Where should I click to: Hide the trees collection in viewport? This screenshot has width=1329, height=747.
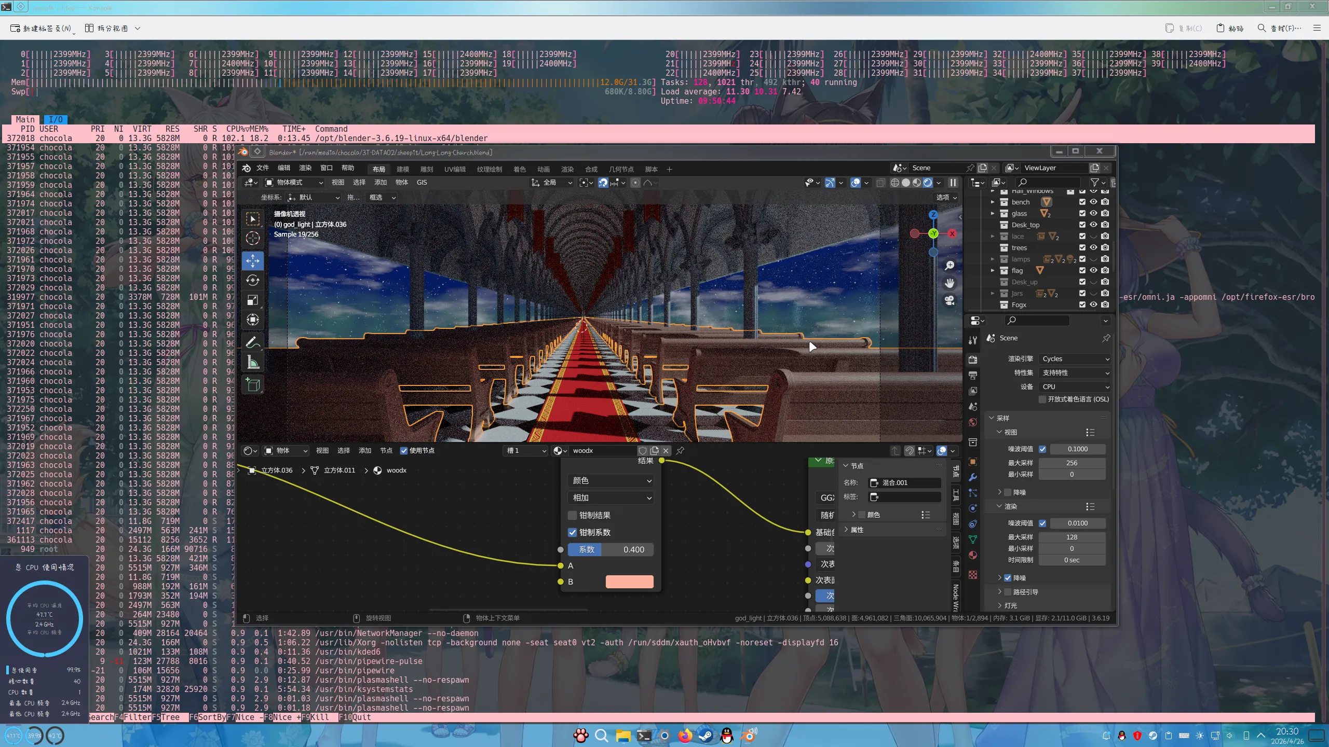[1093, 247]
